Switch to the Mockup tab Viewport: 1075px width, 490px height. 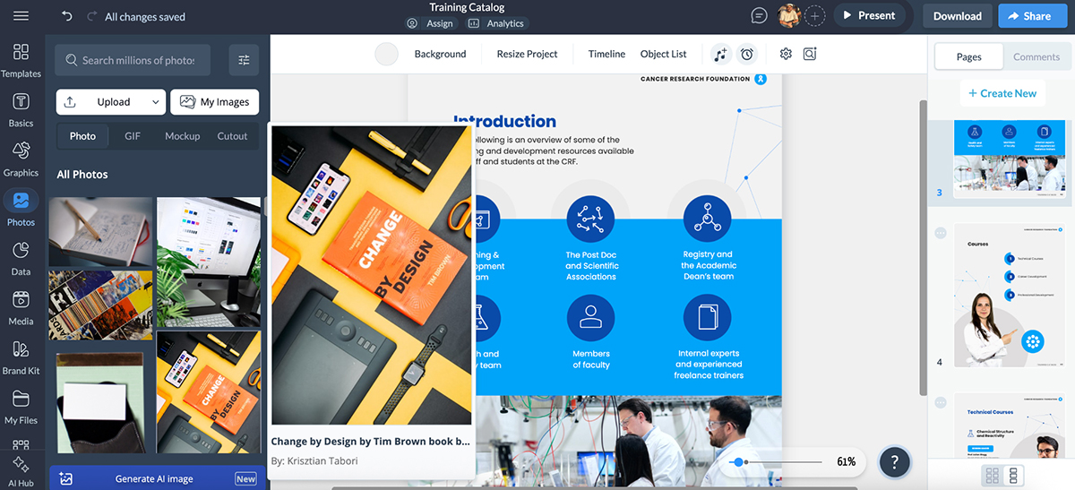(182, 136)
